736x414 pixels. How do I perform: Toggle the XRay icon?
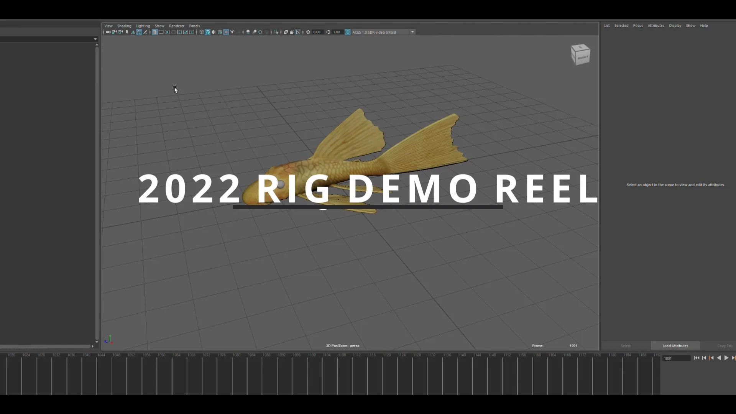(286, 32)
